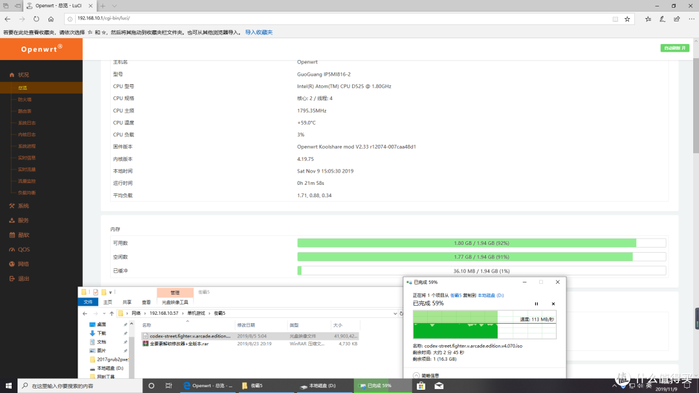Open the tab preview dropdown chevron
699x393 pixels.
coord(115,6)
